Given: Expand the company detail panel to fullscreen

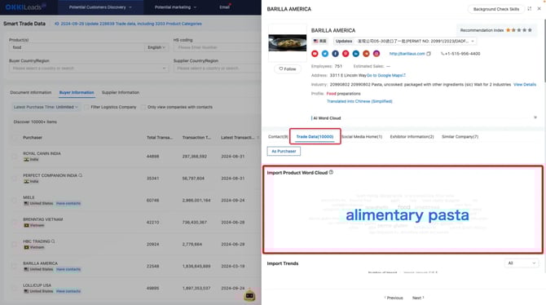Looking at the screenshot, I should pos(529,9).
